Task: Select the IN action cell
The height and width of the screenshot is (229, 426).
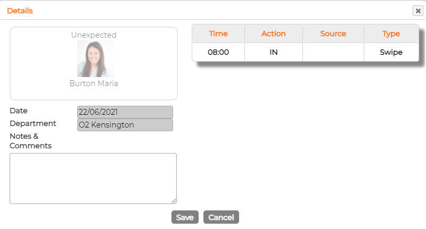Action: click(x=274, y=52)
